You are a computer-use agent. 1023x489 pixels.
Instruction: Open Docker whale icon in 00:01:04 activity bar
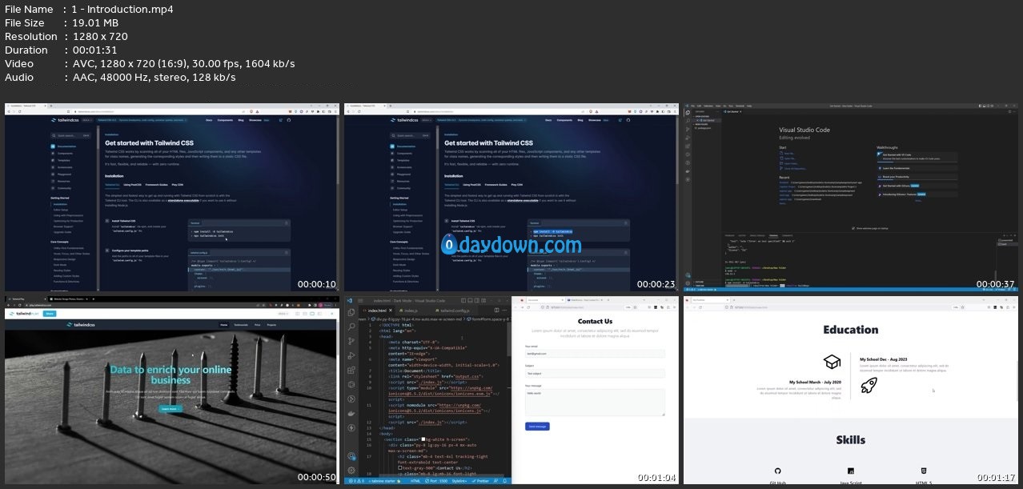351,414
